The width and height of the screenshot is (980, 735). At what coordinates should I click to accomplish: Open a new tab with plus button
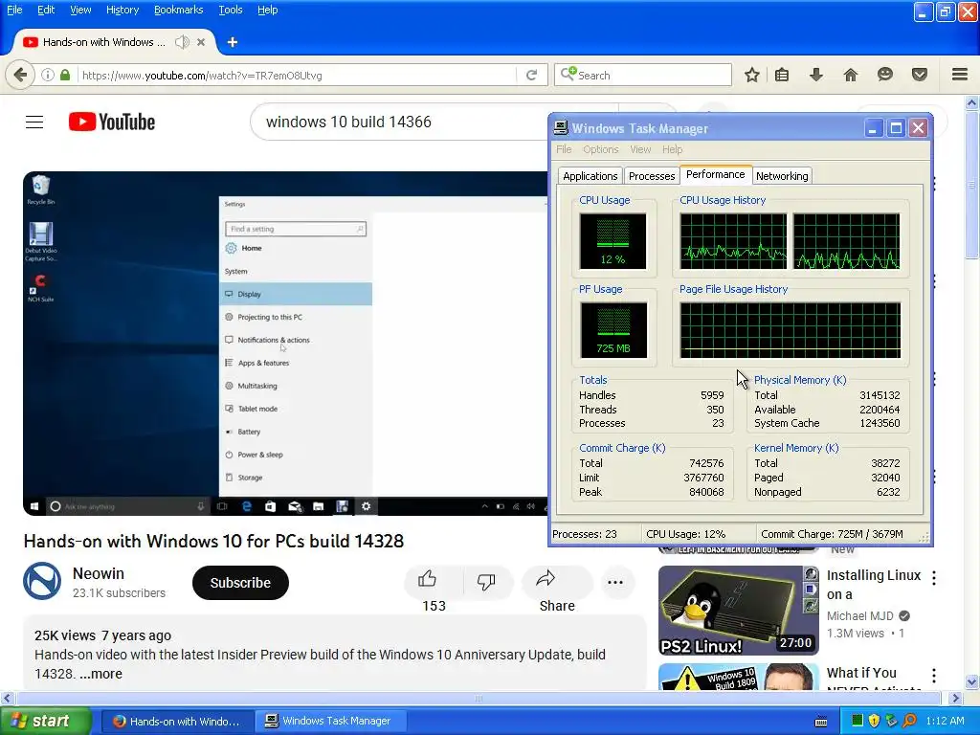(233, 42)
